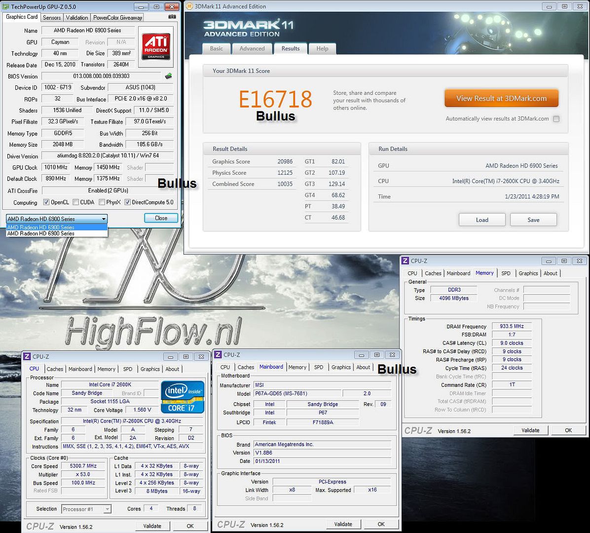The image size is (590, 533).
Task: Click Validate in the CPU-Z Mainboard window
Action: [343, 524]
